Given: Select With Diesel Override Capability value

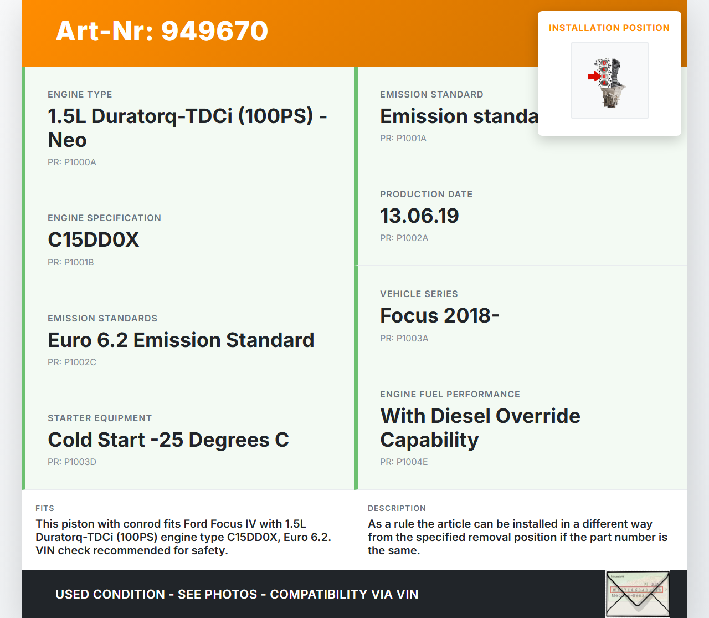Looking at the screenshot, I should point(480,428).
